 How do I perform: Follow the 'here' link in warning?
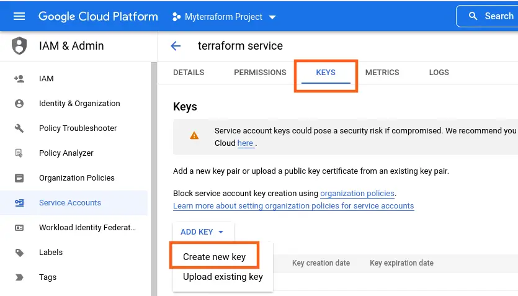[246, 143]
